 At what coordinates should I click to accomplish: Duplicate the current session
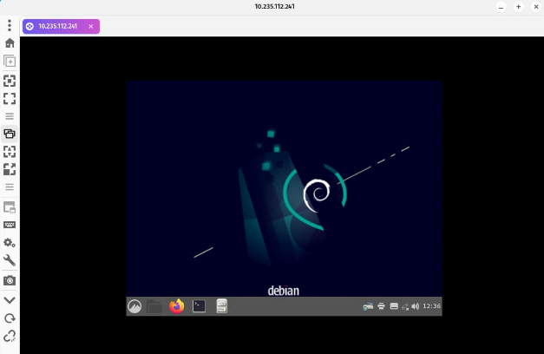pyautogui.click(x=10, y=61)
